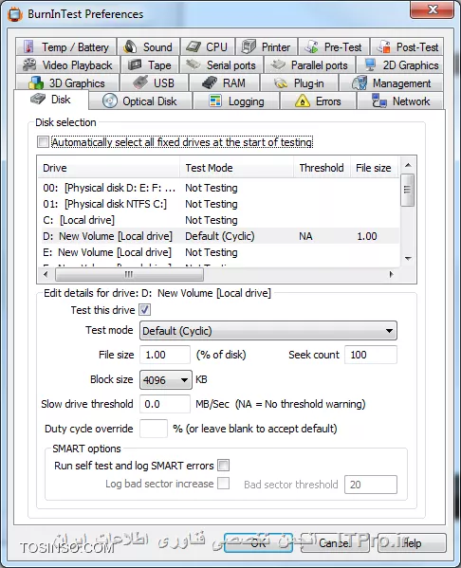
Task: Click the drive list scroll left arrow
Action: pyautogui.click(x=46, y=274)
